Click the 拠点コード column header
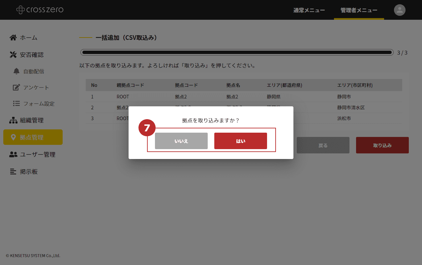Viewport: 422px width, 265px height. click(x=186, y=85)
